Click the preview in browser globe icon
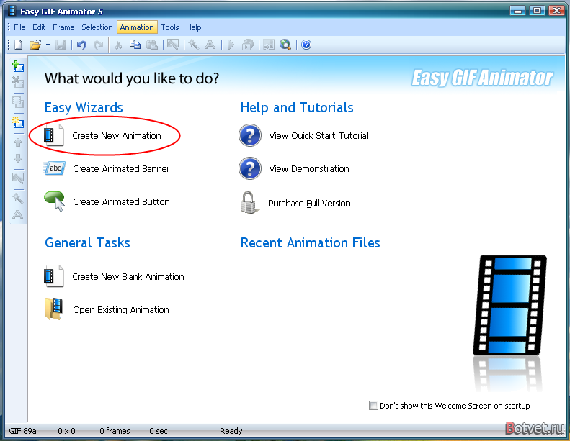This screenshot has height=441, width=570. (x=285, y=45)
